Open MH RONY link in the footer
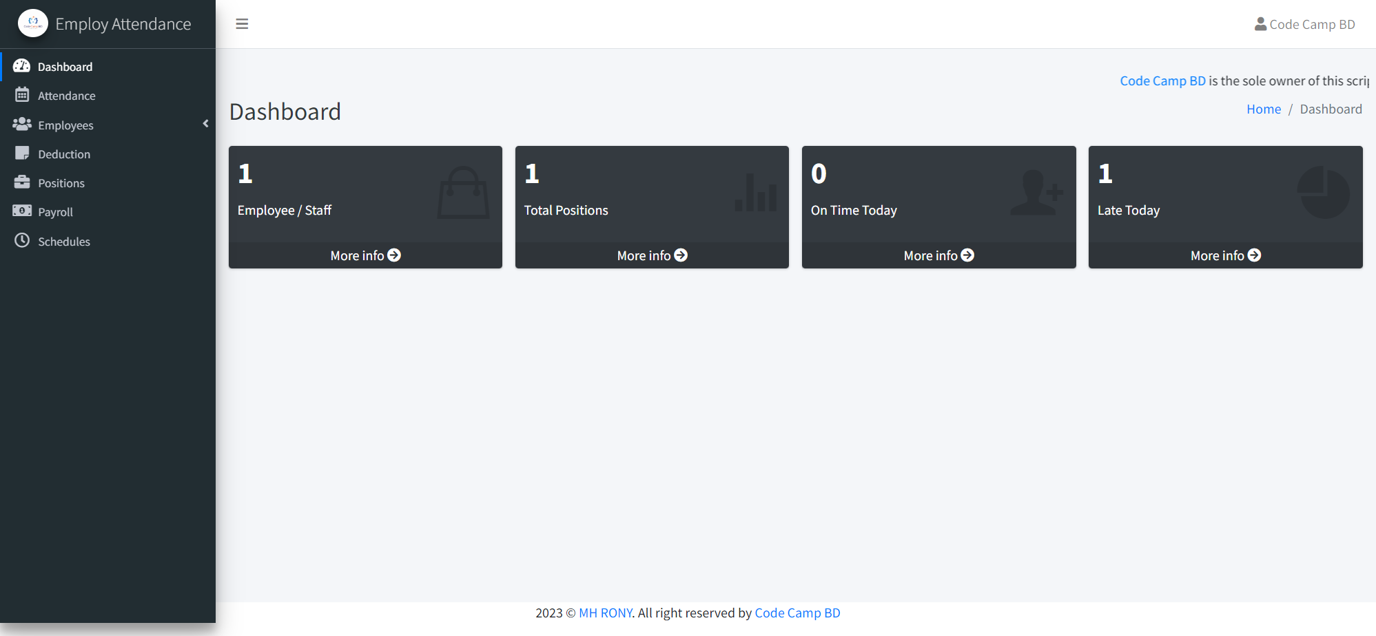Image resolution: width=1376 pixels, height=636 pixels. point(606,613)
